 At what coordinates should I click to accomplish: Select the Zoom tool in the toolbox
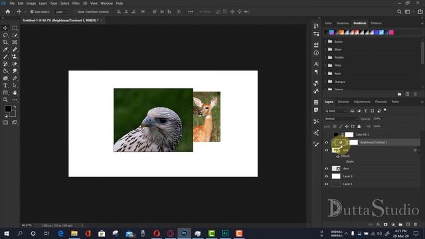[x=5, y=100]
